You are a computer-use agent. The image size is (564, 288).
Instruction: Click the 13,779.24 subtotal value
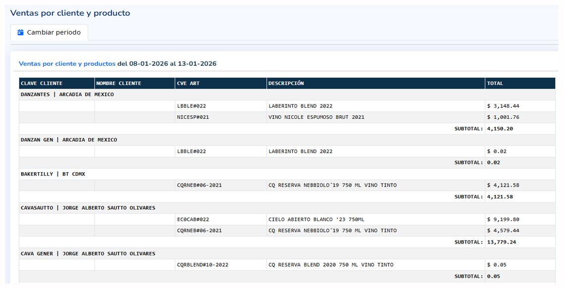501,242
